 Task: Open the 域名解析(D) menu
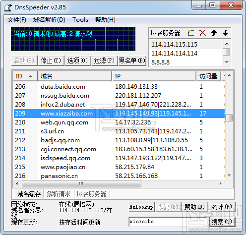pyautogui.click(x=49, y=20)
